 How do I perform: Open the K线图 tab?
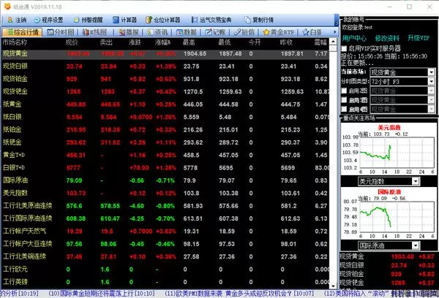(94, 32)
